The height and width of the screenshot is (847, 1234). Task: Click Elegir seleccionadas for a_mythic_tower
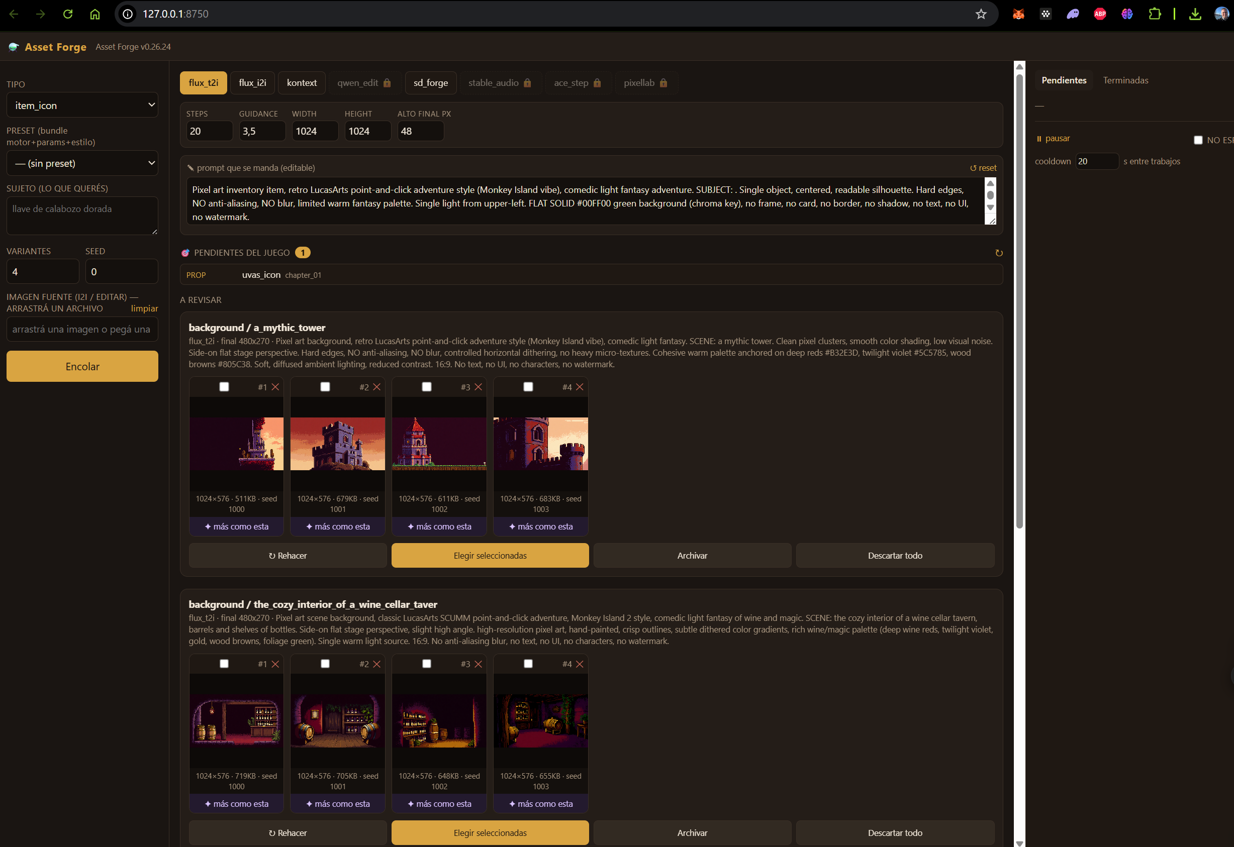490,556
